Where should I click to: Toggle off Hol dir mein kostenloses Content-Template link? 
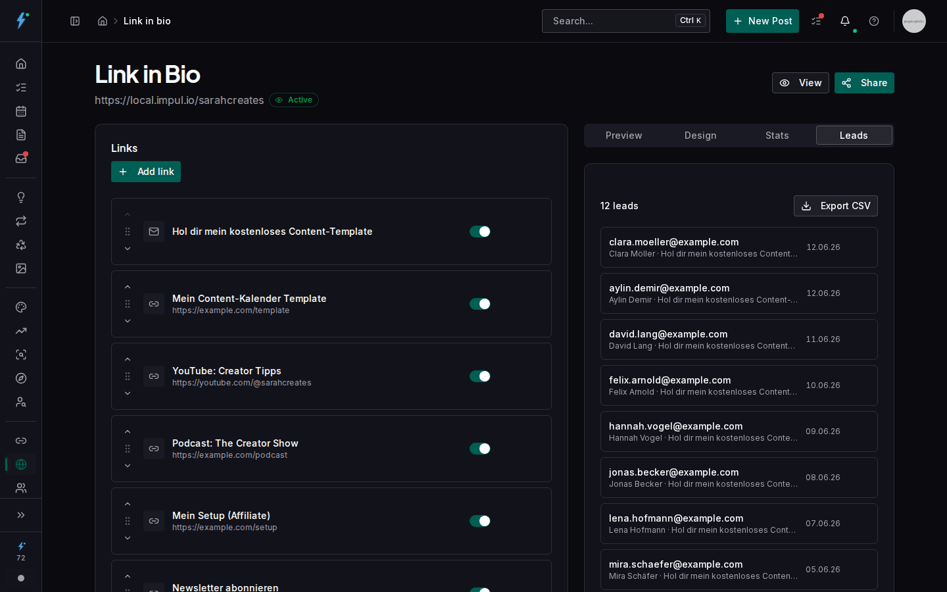tap(480, 232)
